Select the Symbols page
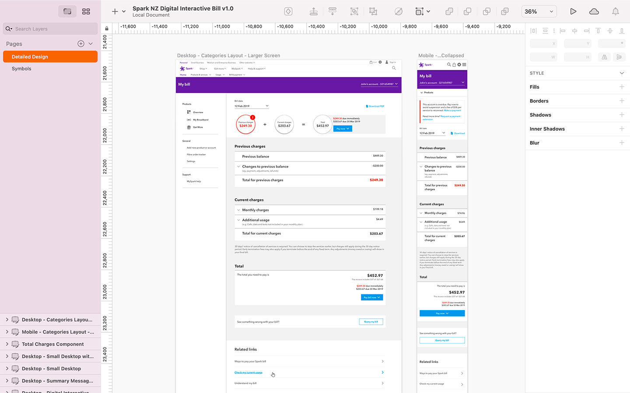Image resolution: width=630 pixels, height=393 pixels. click(50, 69)
